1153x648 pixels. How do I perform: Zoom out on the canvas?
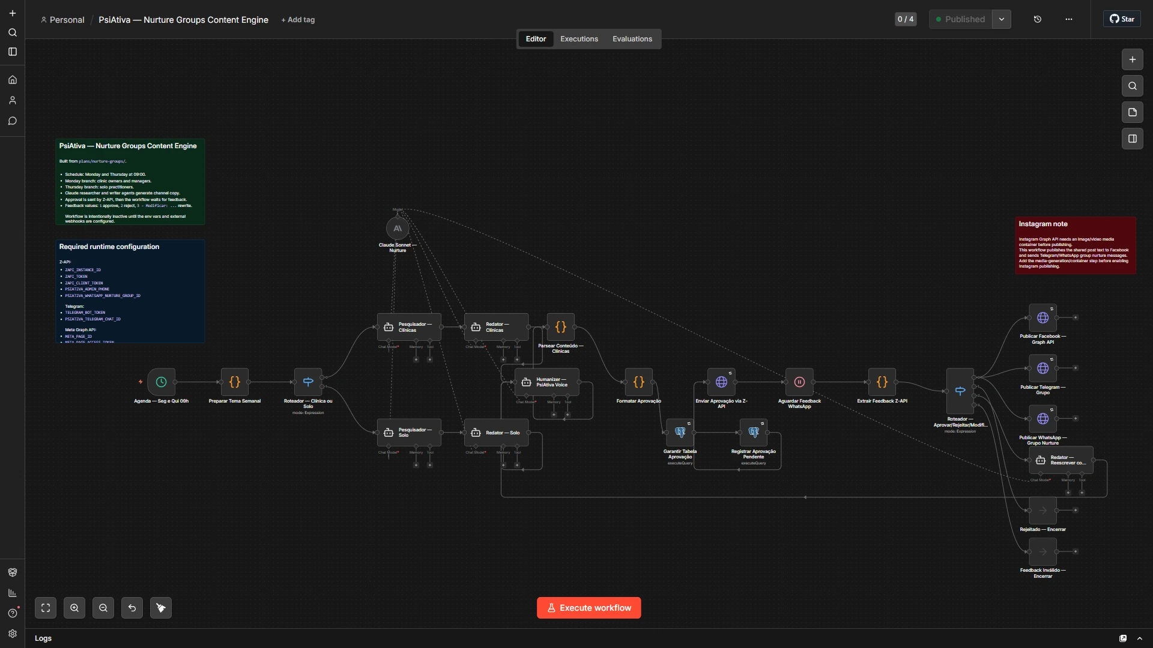click(103, 608)
